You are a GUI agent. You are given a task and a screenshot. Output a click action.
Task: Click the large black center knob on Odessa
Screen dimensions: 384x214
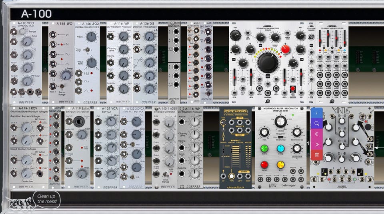[268, 61]
